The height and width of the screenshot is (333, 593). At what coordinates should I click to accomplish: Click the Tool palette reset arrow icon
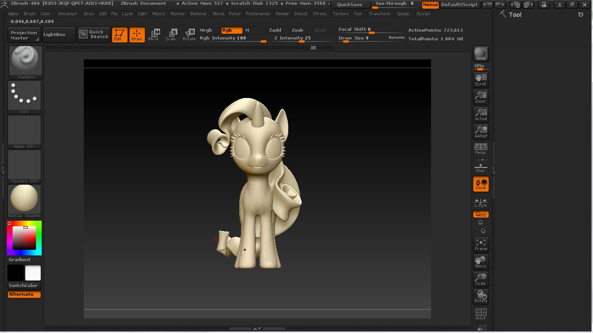point(581,14)
